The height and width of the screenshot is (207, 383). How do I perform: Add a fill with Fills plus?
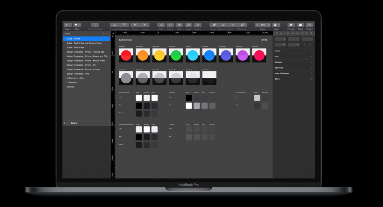(x=312, y=57)
